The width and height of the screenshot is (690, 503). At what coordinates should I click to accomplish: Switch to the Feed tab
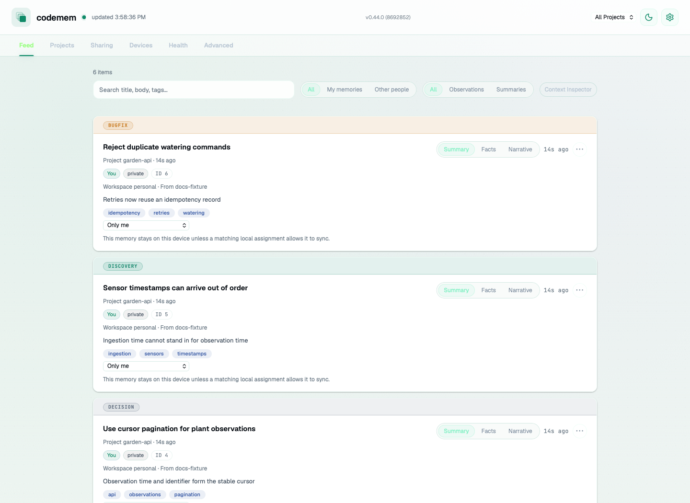(26, 46)
